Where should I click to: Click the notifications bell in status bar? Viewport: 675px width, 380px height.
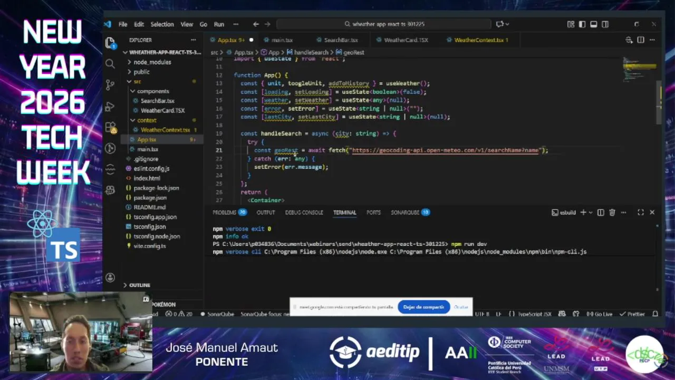click(655, 314)
